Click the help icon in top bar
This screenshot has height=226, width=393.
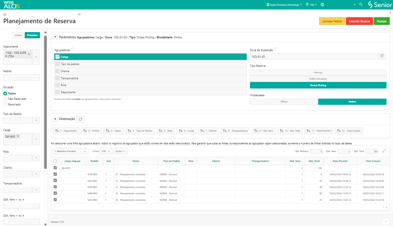coord(322,5)
